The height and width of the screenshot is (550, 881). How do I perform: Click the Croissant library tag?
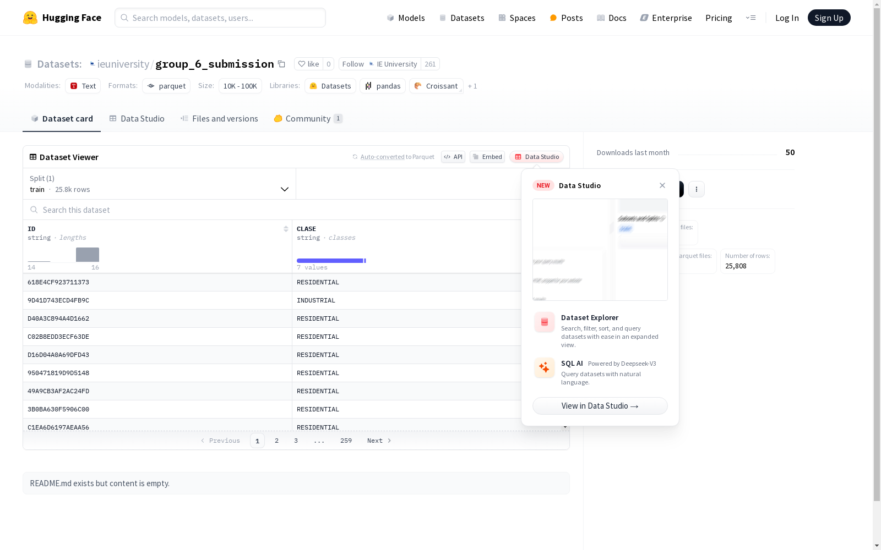436,86
